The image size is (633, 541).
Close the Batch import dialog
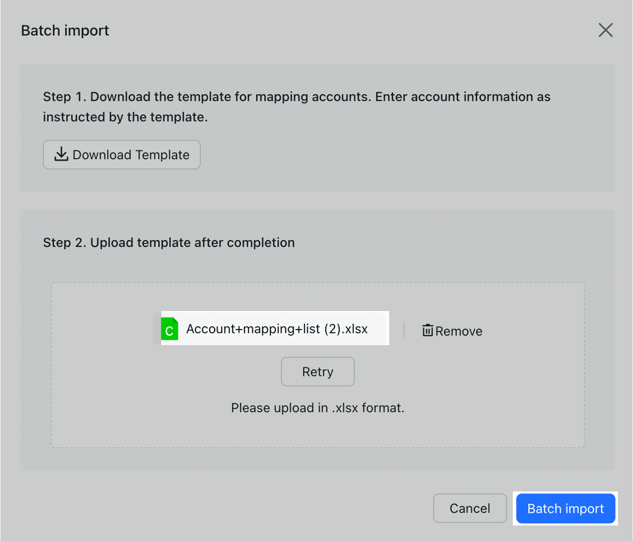pos(605,30)
